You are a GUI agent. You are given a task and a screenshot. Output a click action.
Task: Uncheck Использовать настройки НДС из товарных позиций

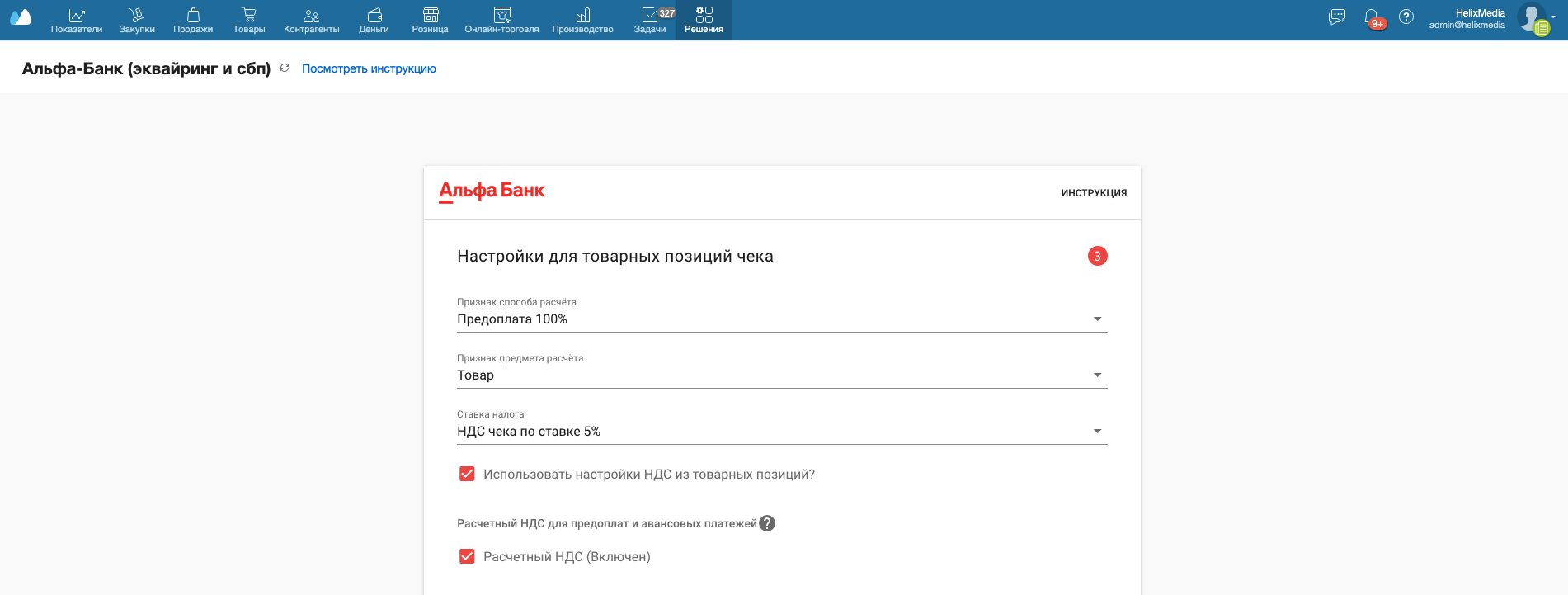click(467, 474)
